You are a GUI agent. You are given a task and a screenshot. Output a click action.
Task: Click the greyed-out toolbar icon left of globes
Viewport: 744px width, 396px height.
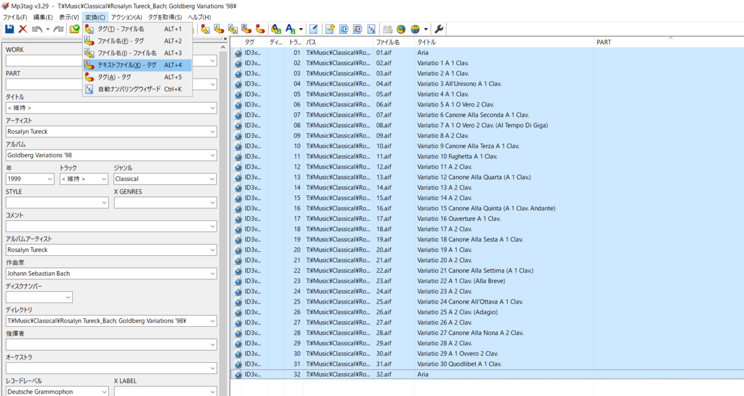pos(387,29)
